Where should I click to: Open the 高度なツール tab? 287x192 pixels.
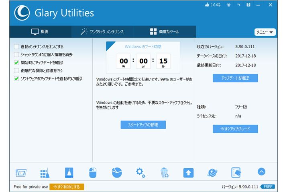coord(165,32)
